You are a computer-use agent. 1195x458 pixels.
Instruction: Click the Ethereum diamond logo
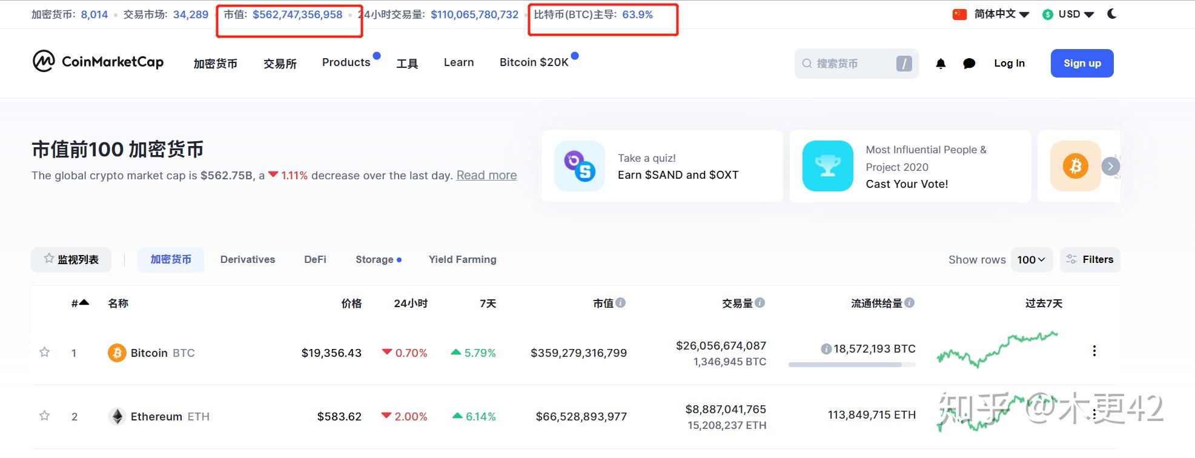click(x=117, y=416)
